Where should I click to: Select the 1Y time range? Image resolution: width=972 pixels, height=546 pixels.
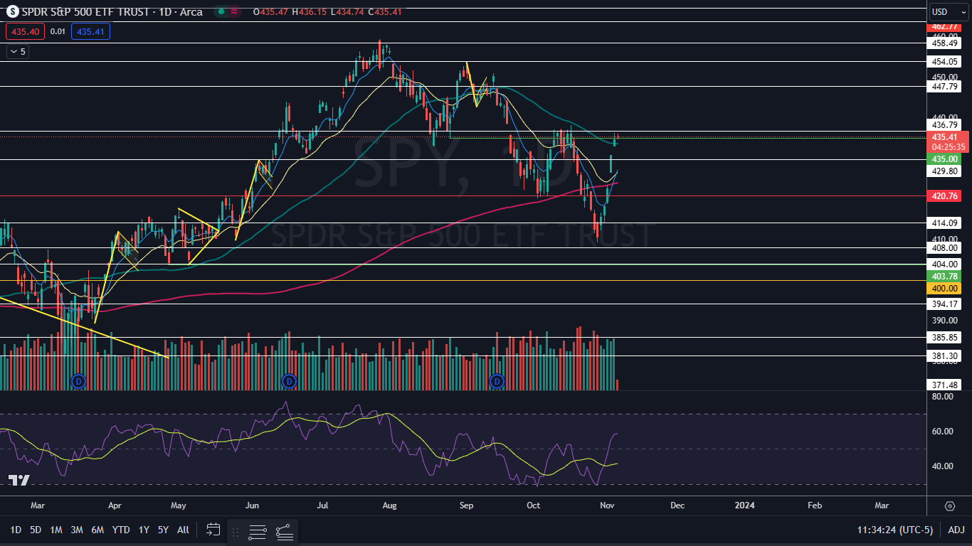point(144,530)
